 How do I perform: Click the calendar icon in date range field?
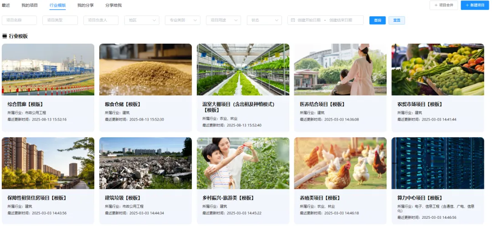pyautogui.click(x=293, y=20)
